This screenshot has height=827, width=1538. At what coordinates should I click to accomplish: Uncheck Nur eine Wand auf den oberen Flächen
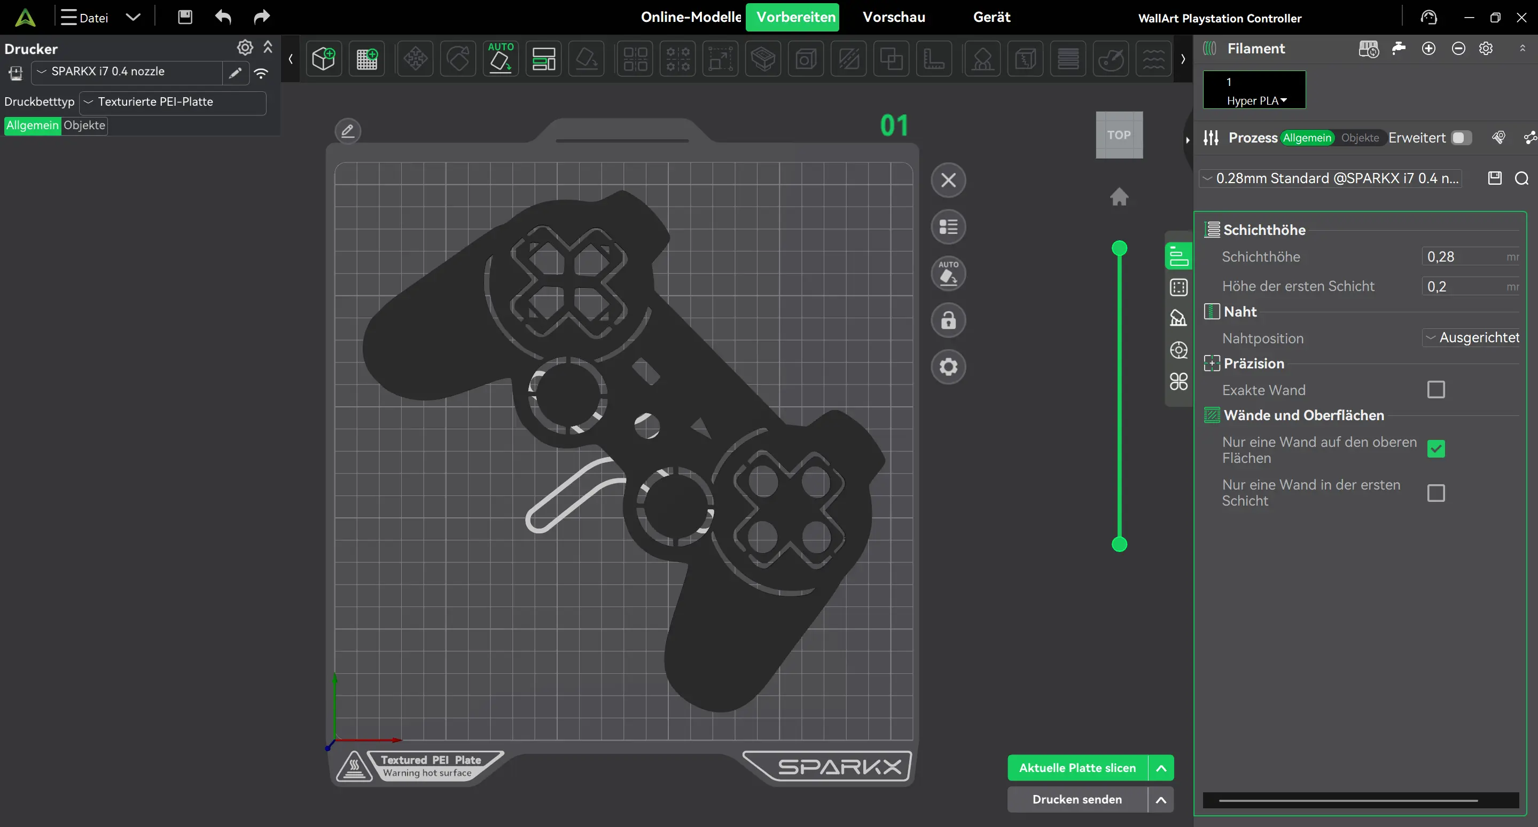(x=1436, y=448)
